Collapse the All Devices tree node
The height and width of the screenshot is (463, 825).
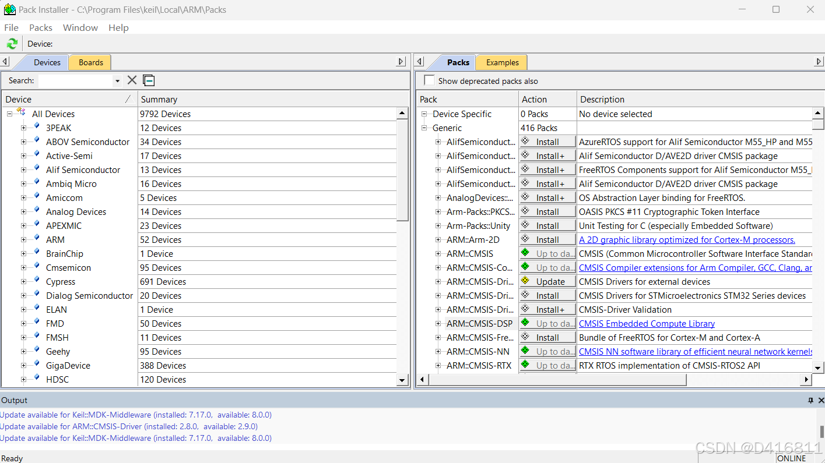9,114
